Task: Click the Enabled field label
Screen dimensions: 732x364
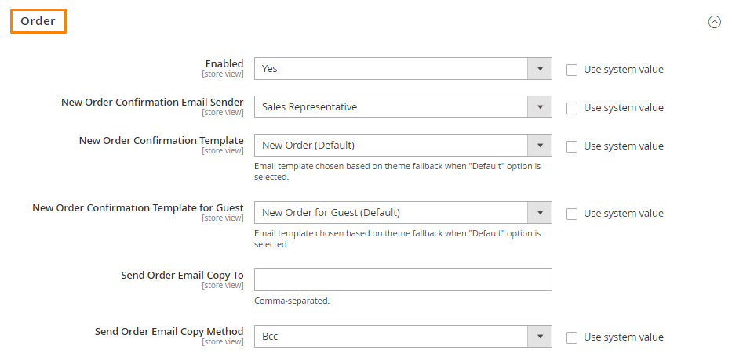Action: 224,63
